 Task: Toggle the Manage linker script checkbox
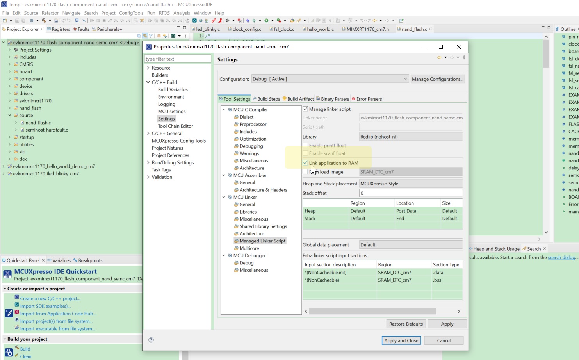point(305,109)
